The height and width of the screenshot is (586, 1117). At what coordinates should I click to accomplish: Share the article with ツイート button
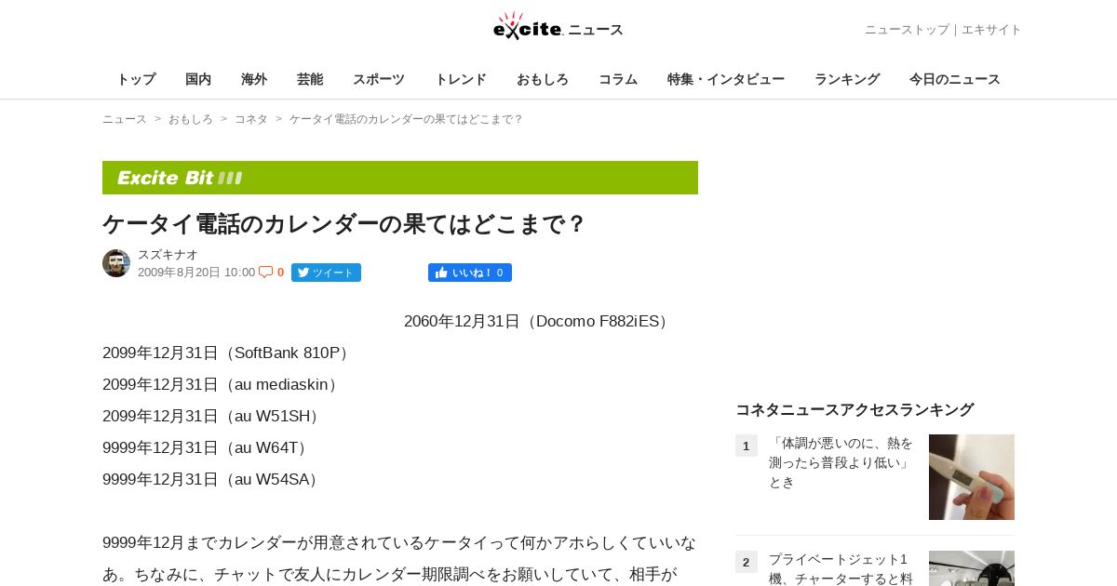pos(326,273)
